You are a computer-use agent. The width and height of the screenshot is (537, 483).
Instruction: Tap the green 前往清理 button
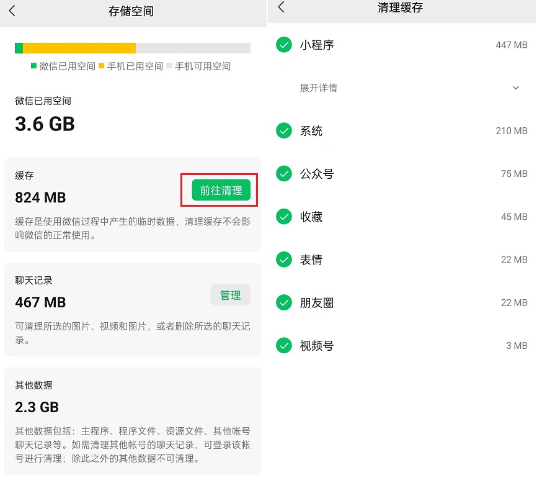coord(221,190)
